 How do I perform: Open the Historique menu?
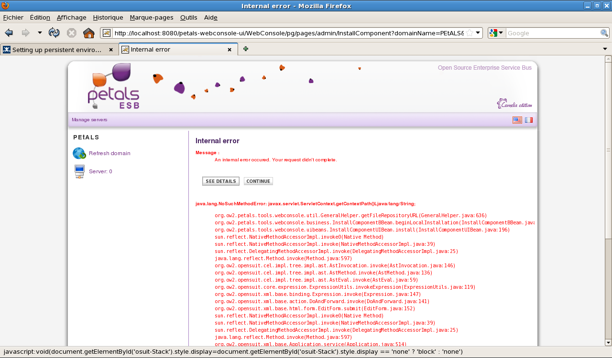pos(108,17)
